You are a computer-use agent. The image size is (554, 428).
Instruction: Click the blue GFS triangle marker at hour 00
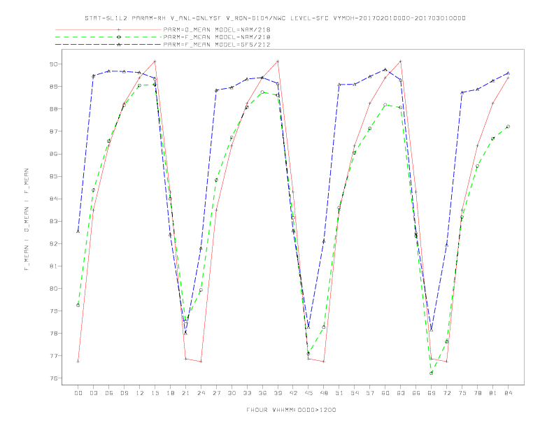point(78,231)
